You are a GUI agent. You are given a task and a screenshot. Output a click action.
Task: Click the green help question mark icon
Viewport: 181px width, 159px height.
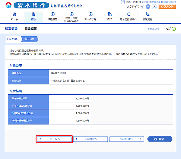[174, 28]
